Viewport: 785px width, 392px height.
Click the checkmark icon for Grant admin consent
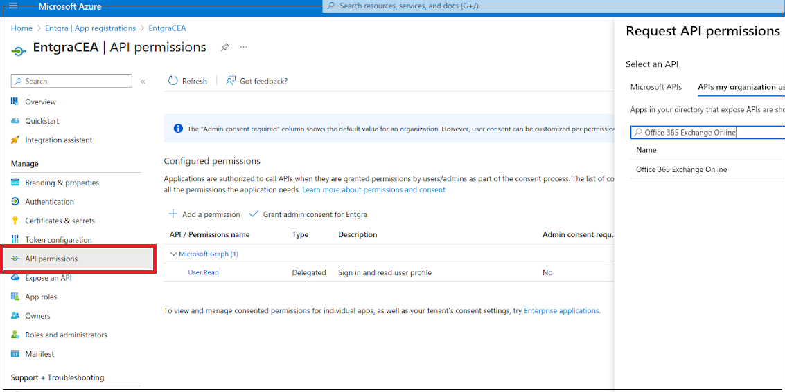[254, 214]
